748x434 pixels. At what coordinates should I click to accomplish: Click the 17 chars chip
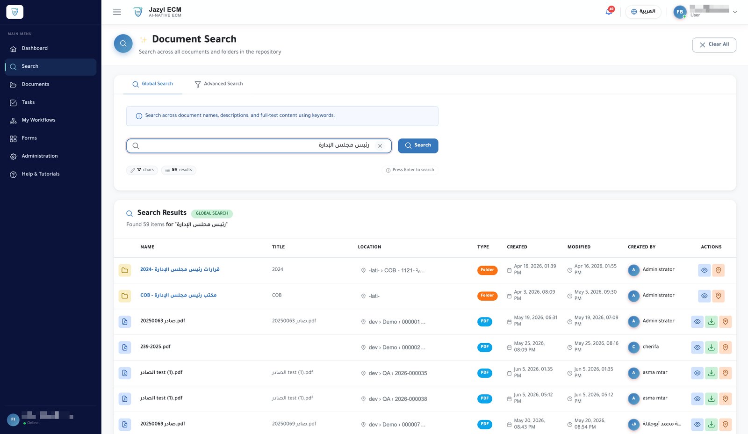tap(142, 170)
